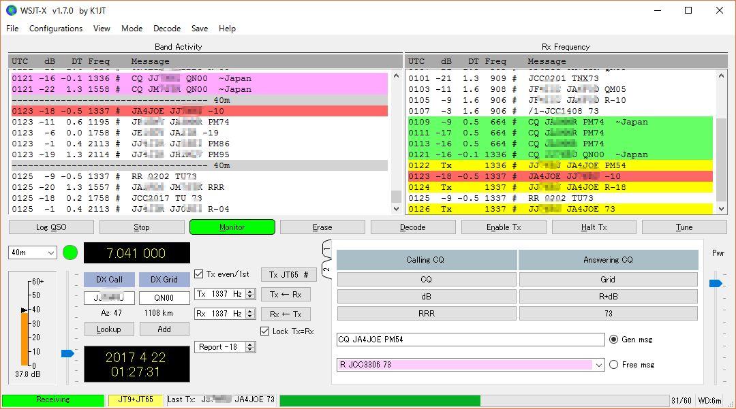Click the Tx 1337 Hz spinner arrows
The height and width of the screenshot is (409, 736).
pos(251,294)
